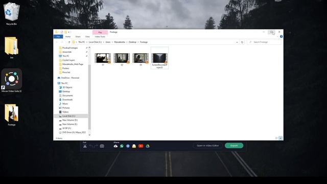Image resolution: width=327 pixels, height=184 pixels.
Task: Click Manakkottu in the address breadcrumb
Action: pyautogui.click(x=120, y=42)
